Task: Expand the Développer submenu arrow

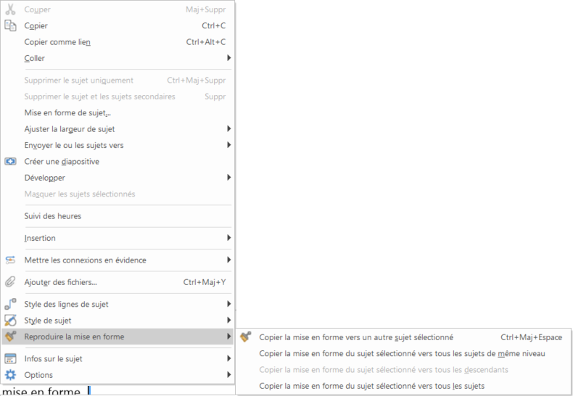Action: point(228,178)
